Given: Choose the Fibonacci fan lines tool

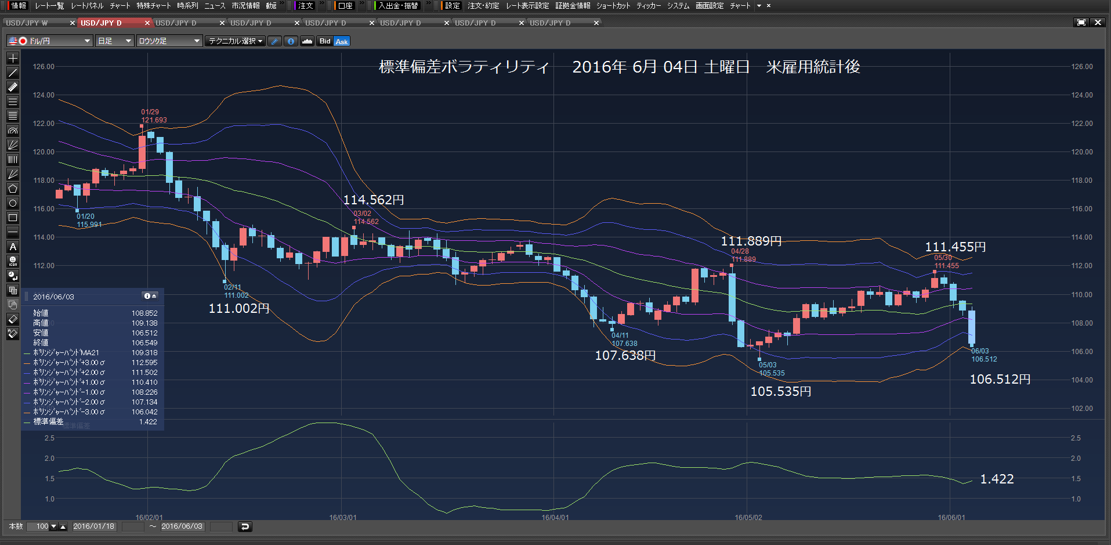Looking at the screenshot, I should click(x=13, y=145).
